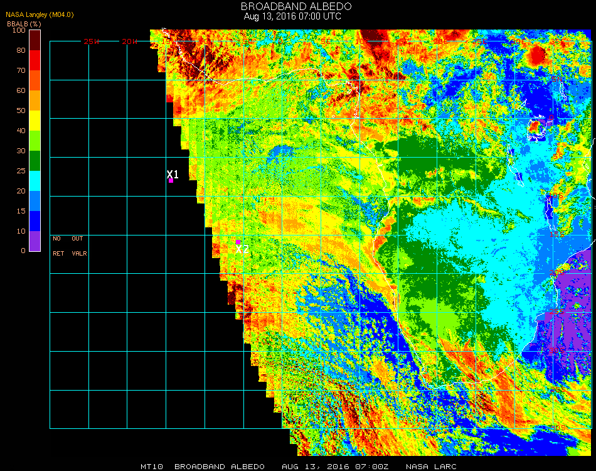
Task: Click the 'X1' white marker label
Action: [173, 174]
